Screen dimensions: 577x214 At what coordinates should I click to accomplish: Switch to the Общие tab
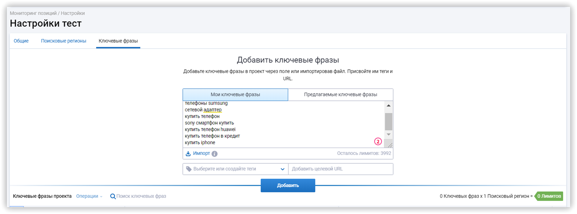pyautogui.click(x=21, y=41)
